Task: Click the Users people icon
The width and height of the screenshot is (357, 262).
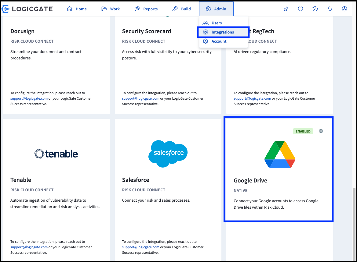Action: [x=206, y=23]
